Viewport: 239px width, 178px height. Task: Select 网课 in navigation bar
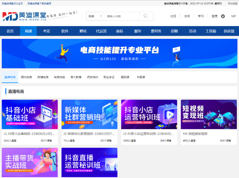28,31
